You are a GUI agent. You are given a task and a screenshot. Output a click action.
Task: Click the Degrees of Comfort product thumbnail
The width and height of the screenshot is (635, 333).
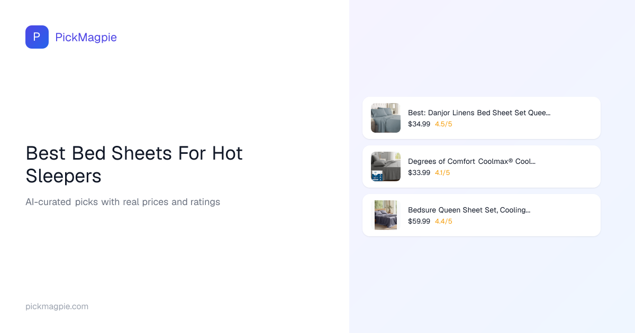(x=386, y=166)
